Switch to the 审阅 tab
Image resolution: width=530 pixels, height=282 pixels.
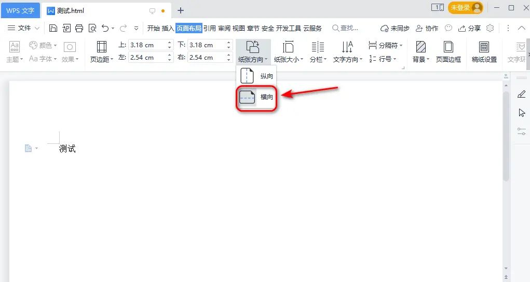[224, 28]
